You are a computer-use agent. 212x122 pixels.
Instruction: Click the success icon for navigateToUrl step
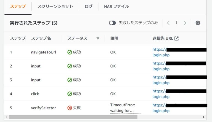click(70, 52)
